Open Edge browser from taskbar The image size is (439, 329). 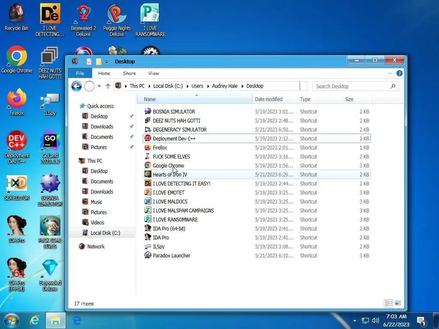point(77,320)
